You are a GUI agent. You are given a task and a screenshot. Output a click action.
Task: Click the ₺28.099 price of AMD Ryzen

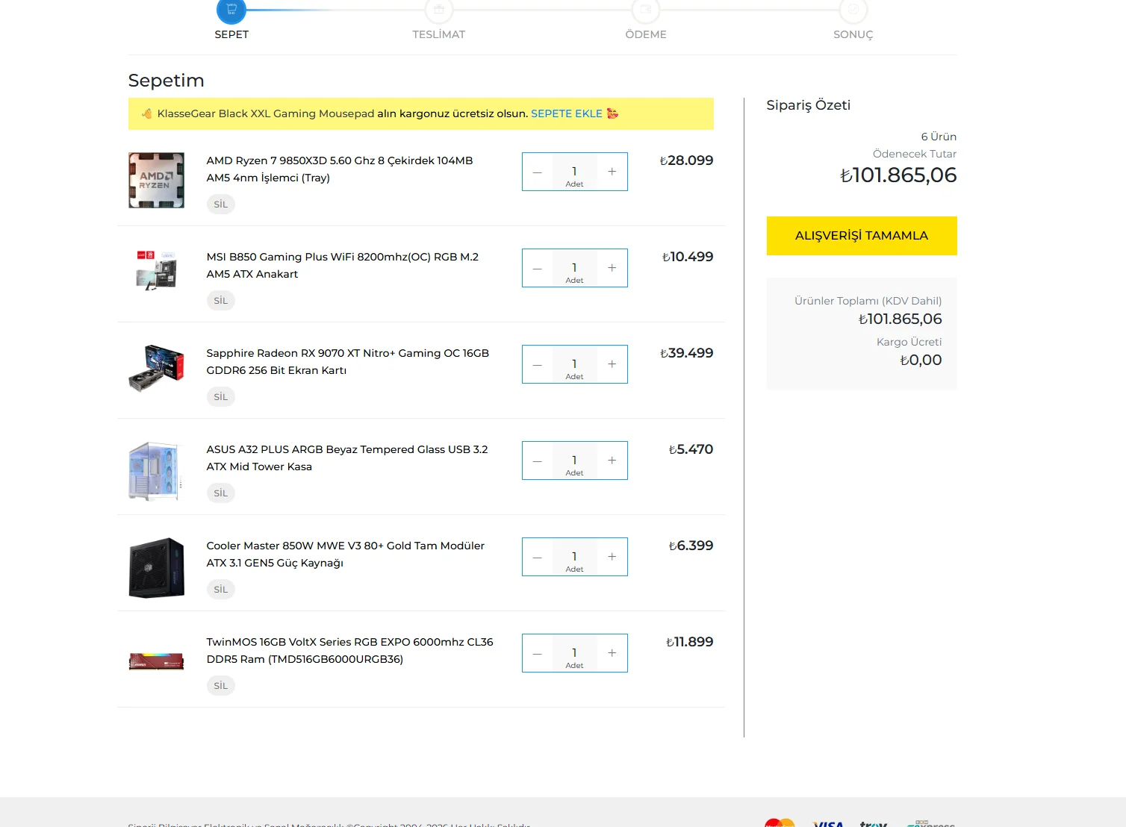coord(687,160)
